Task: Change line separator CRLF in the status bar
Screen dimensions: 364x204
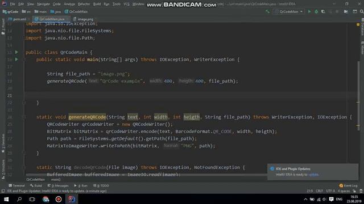Action: tap(319, 191)
